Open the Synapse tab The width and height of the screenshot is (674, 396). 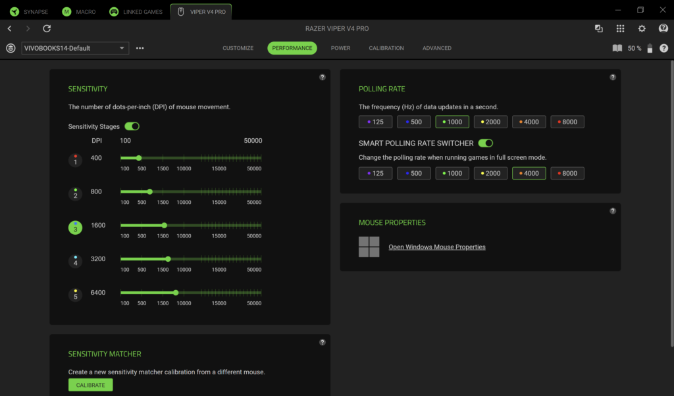[29, 12]
